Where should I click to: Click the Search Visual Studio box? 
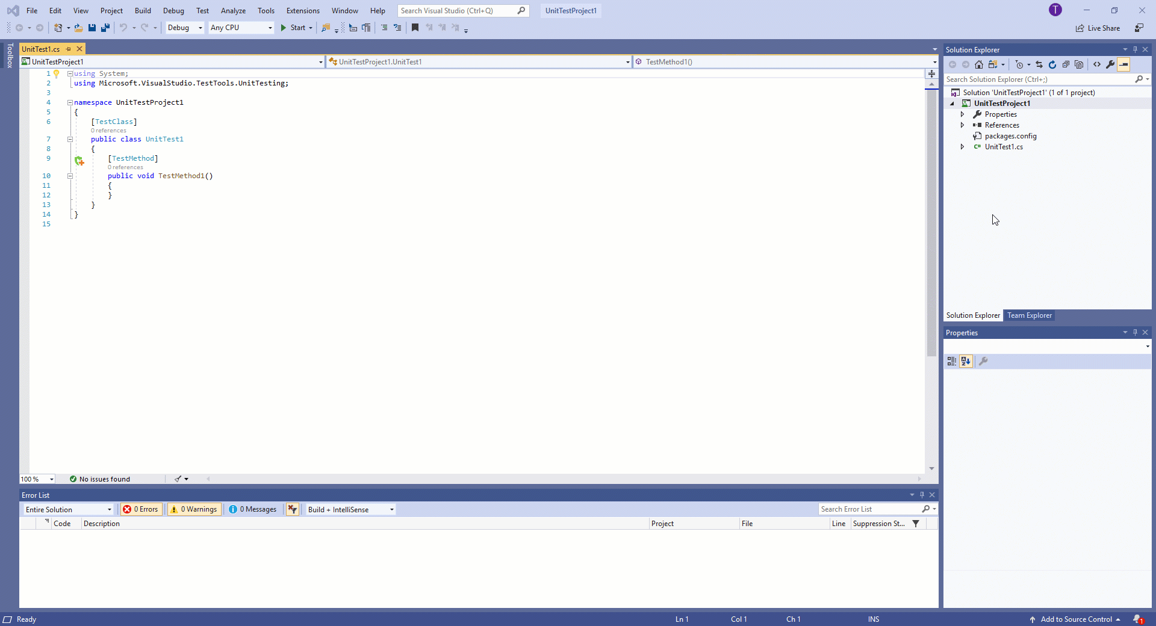(x=458, y=11)
